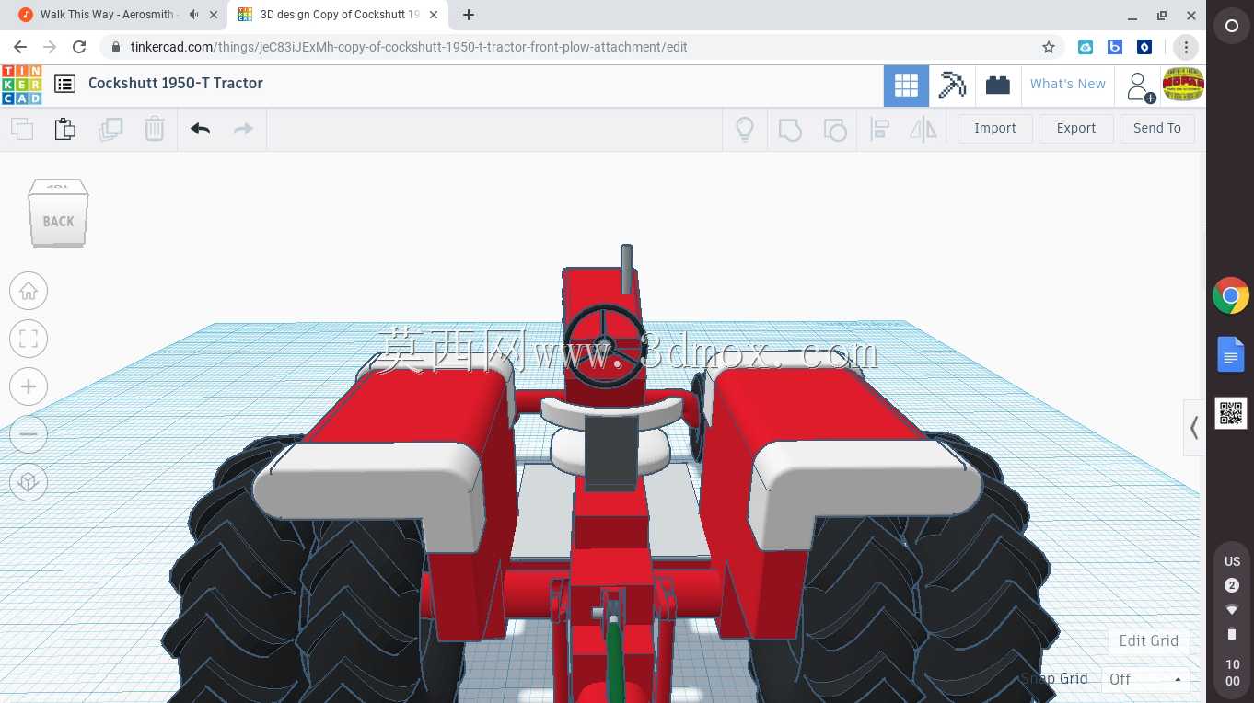1254x703 pixels.
Task: Open the Snap Grid dropdown
Action: (1145, 680)
